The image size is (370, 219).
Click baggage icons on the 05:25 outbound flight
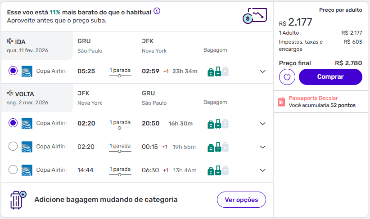coord(218,72)
